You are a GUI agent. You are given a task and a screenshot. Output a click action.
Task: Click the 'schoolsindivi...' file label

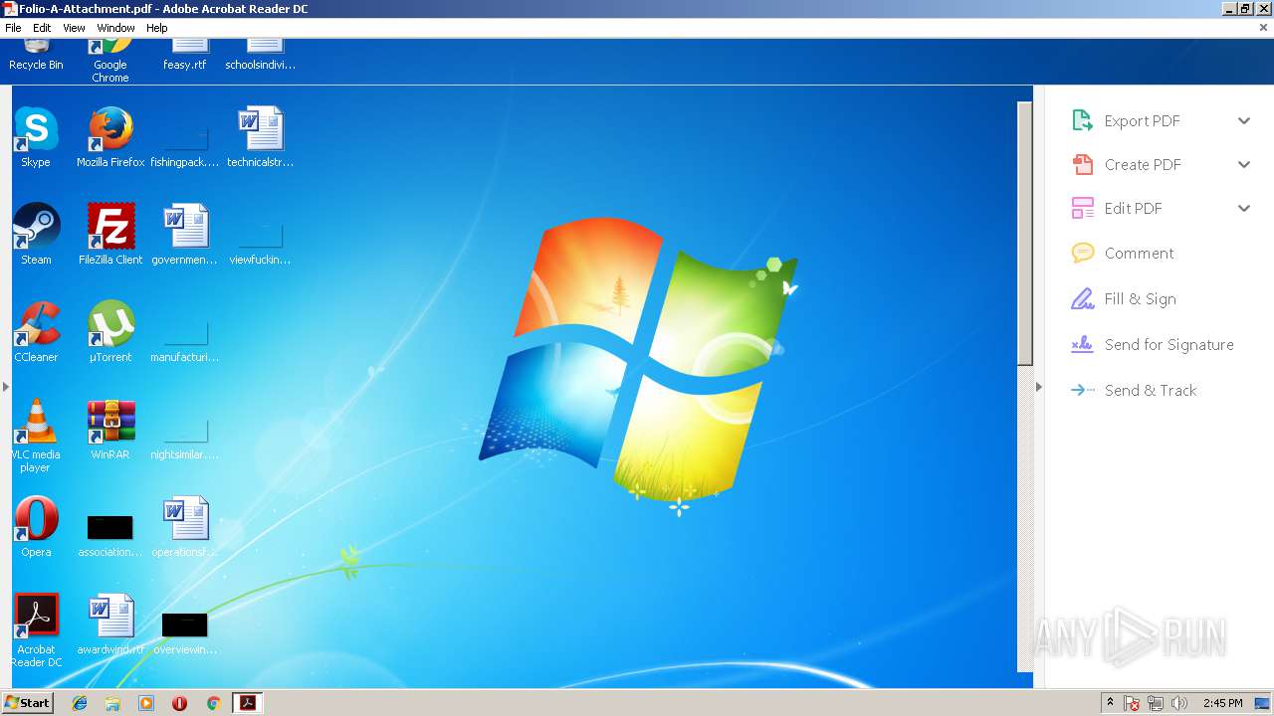(261, 65)
